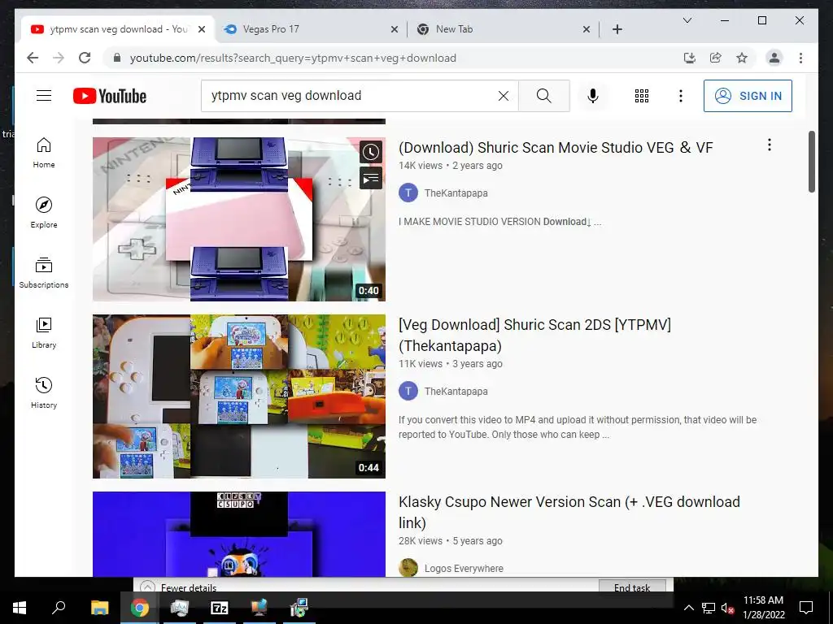The width and height of the screenshot is (833, 624).
Task: Open the notification center
Action: (x=806, y=608)
